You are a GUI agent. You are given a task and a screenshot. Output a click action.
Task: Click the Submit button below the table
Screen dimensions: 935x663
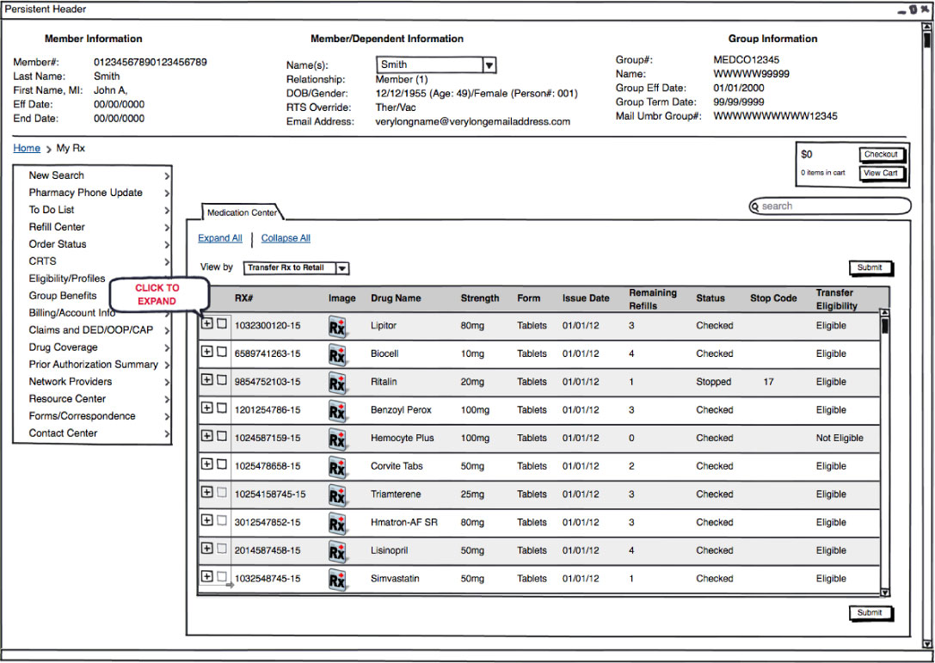[x=870, y=613]
